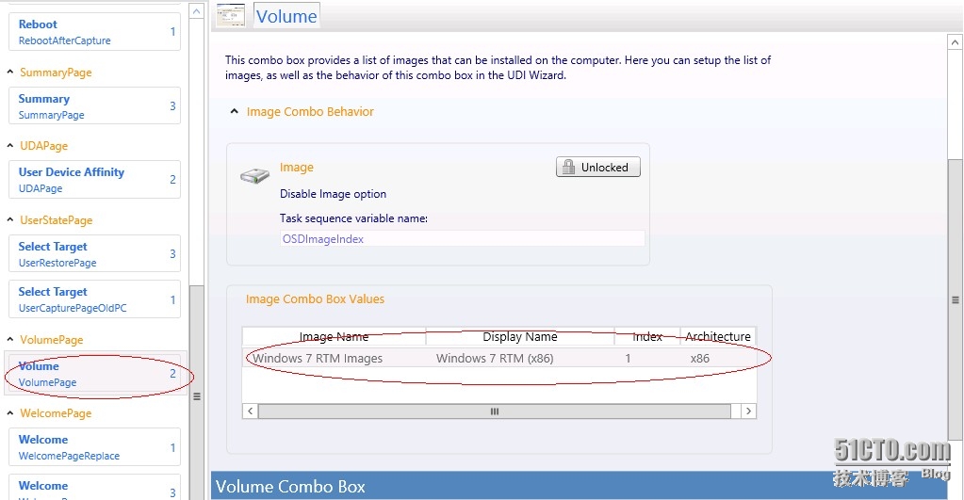The height and width of the screenshot is (500, 964).
Task: Collapse the VolumePage group
Action: 10,340
